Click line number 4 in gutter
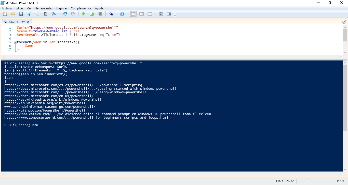Image resolution: width=348 pixels, height=185 pixels. point(10,39)
